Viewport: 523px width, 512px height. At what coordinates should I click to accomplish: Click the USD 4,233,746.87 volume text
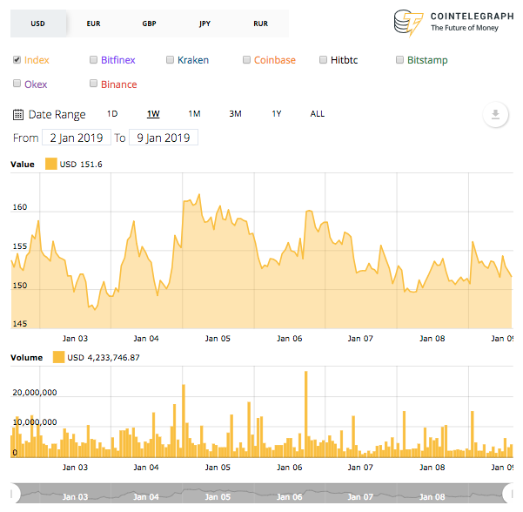click(x=104, y=358)
